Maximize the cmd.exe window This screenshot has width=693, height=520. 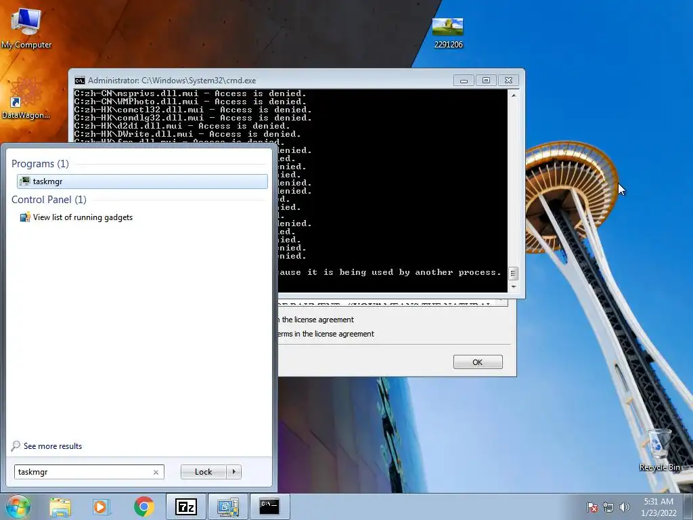(x=486, y=81)
